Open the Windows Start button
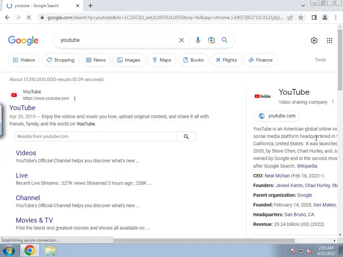 [x=9, y=250]
